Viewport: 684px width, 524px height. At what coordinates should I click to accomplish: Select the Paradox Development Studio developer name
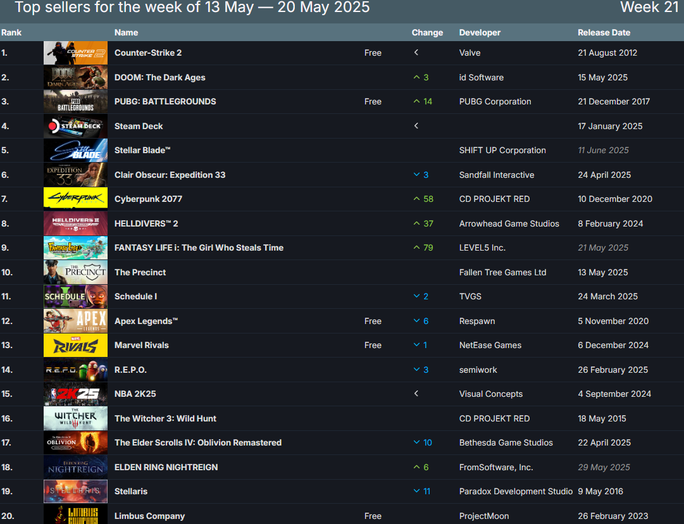pyautogui.click(x=516, y=491)
